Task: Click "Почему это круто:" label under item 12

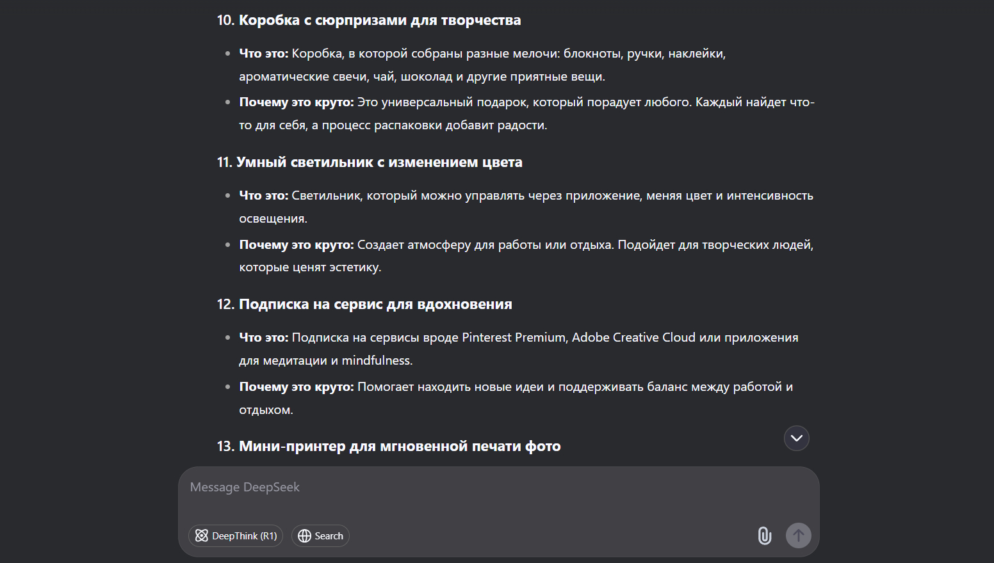Action: click(x=297, y=387)
